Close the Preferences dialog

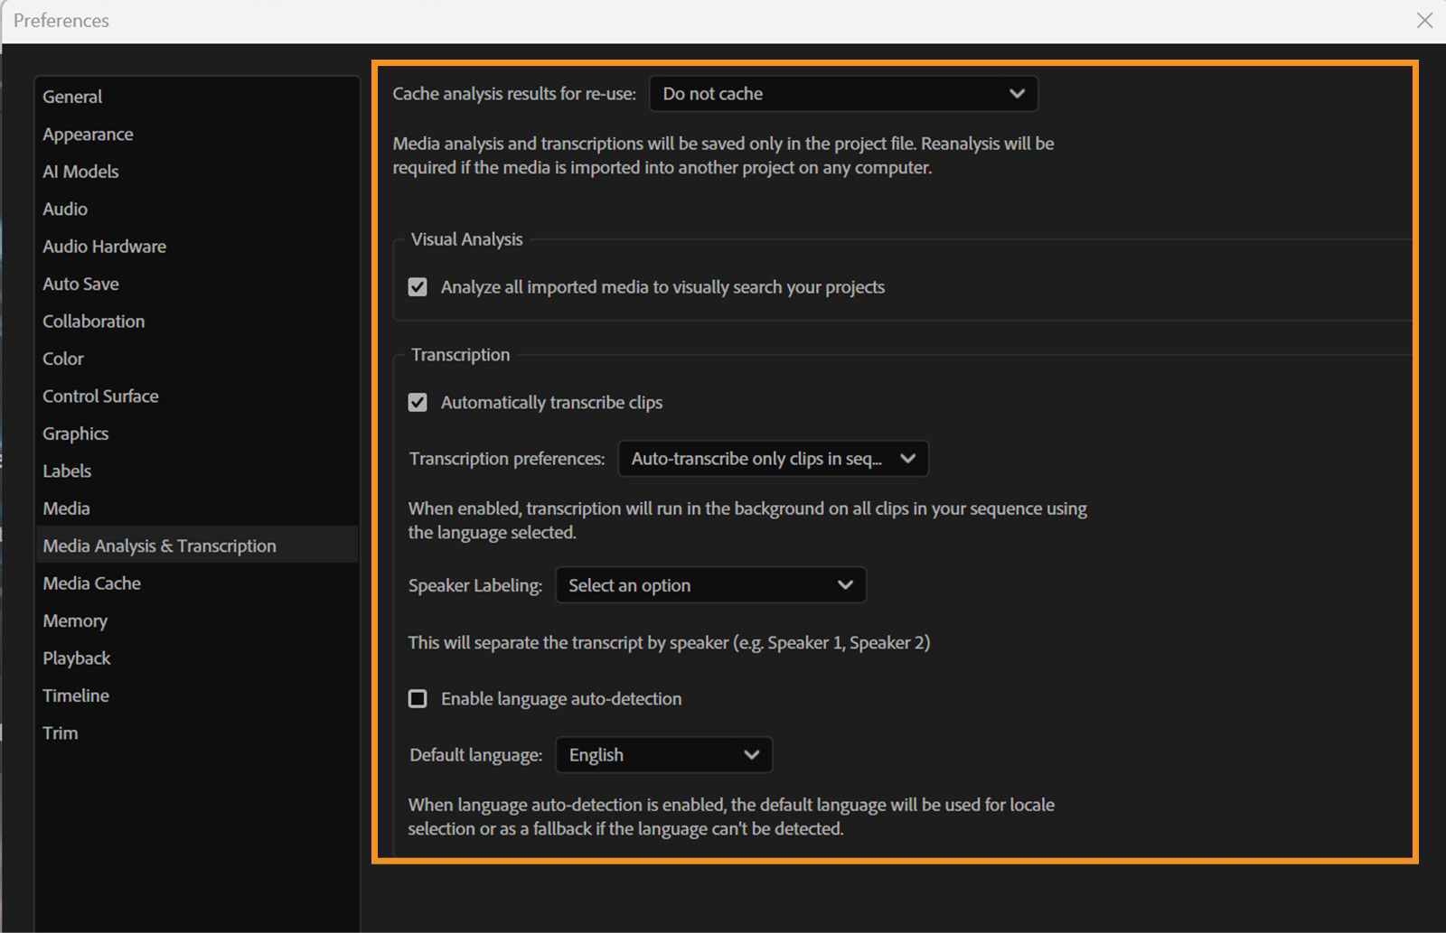(1425, 20)
